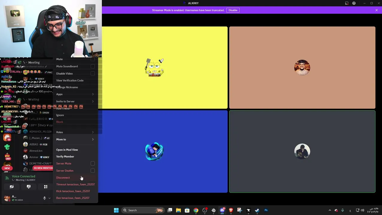Toggle the Mute checkbox in context menu

click(93, 59)
